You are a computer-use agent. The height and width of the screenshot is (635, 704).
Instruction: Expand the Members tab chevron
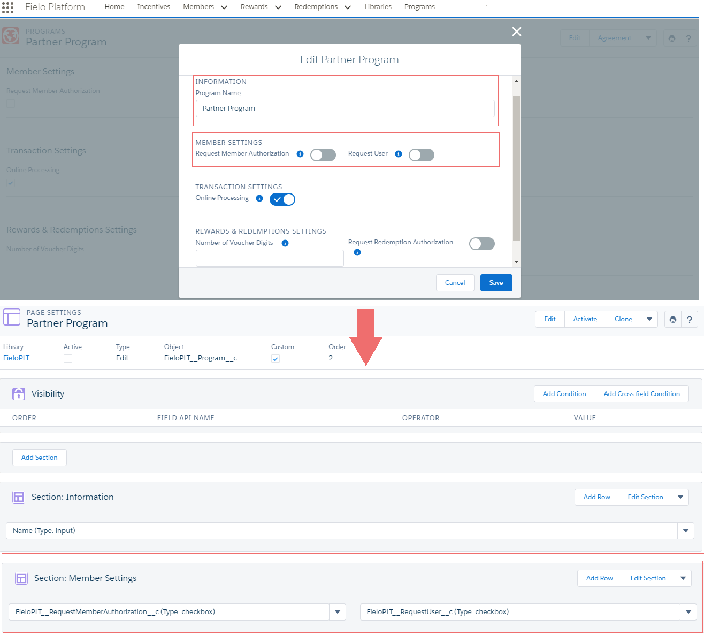(x=224, y=7)
